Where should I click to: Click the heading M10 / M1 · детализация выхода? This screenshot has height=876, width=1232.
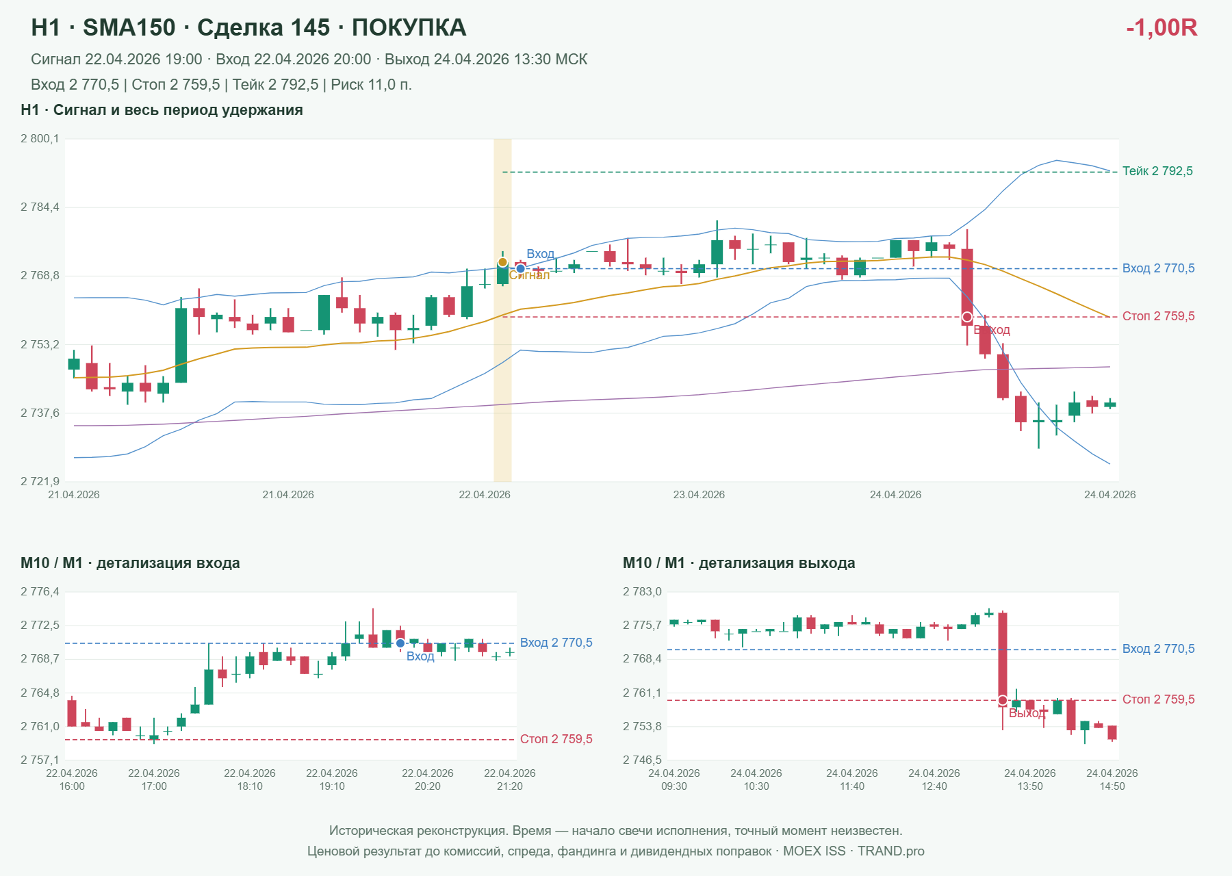tap(739, 563)
